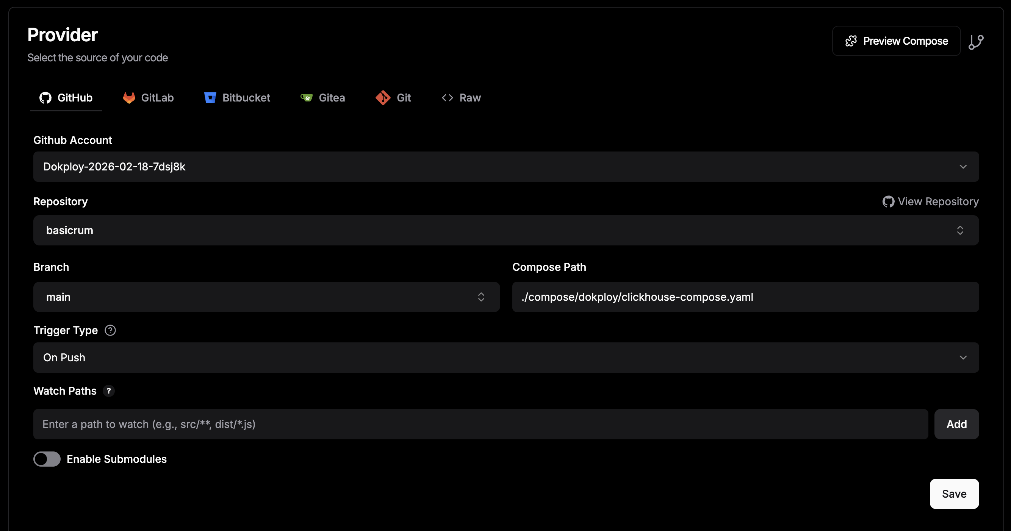Click into the Compose Path input field
The width and height of the screenshot is (1011, 531).
pyautogui.click(x=745, y=297)
